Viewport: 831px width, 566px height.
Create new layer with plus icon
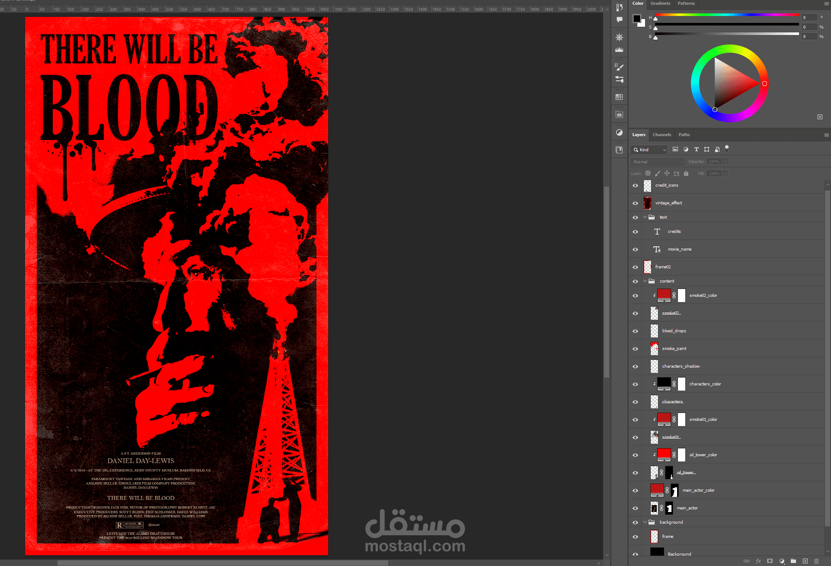click(x=805, y=561)
